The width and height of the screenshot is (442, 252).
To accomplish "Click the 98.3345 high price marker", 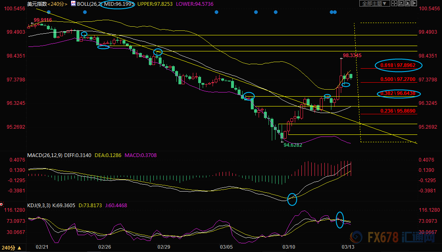I will coord(352,55).
